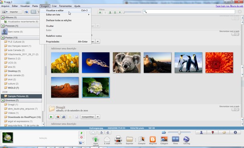The image size is (244, 148).
Task: Open Downloads do RealPlayer (12) folder
Action: point(24,117)
